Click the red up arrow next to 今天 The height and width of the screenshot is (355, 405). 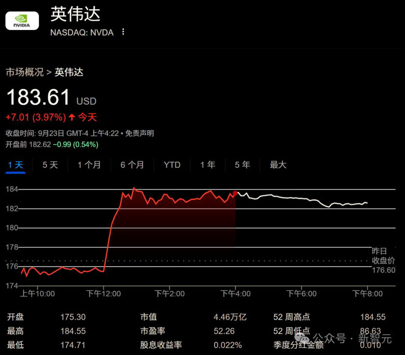(72, 117)
